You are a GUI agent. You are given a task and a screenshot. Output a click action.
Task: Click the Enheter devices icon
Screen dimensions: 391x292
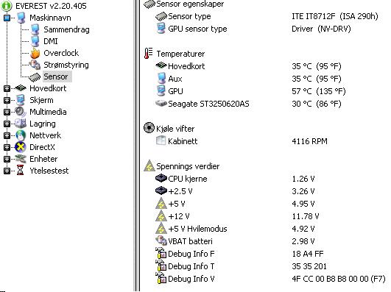[21, 159]
